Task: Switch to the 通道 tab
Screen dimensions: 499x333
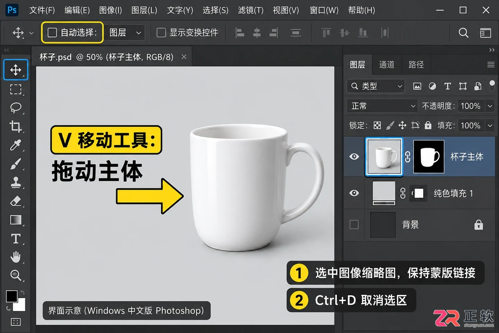Action: click(387, 65)
